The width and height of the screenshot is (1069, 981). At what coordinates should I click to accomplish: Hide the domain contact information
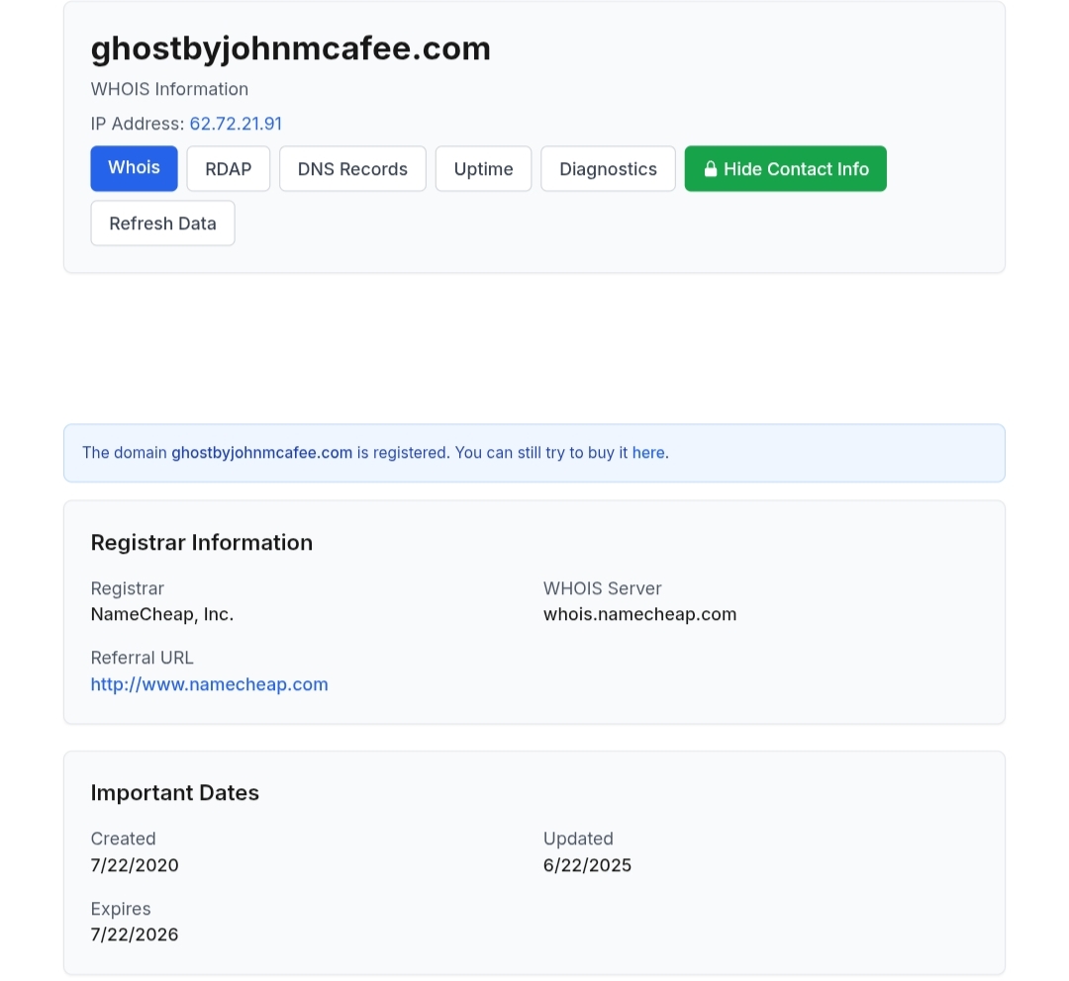(x=785, y=168)
